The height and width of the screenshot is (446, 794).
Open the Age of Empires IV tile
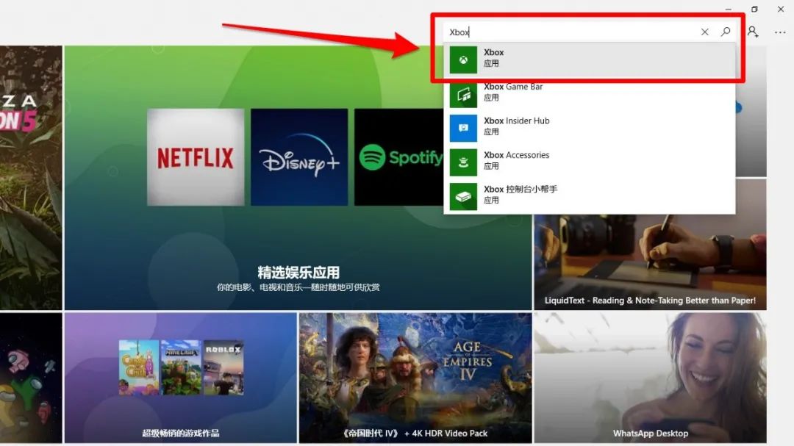[x=415, y=378]
